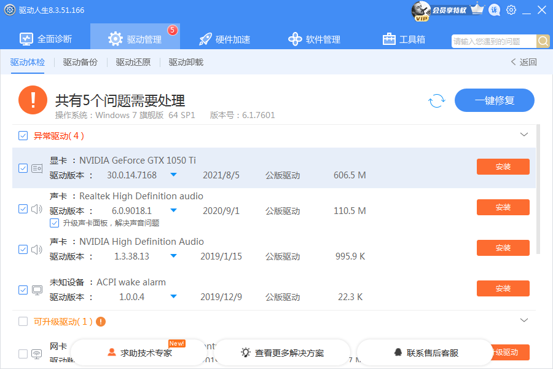
Task: Collapse the 可升级驱动 section chevron
Action: [524, 320]
